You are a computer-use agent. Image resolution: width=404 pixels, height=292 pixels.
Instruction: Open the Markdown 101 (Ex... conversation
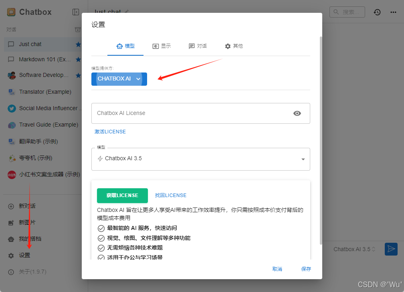(43, 59)
